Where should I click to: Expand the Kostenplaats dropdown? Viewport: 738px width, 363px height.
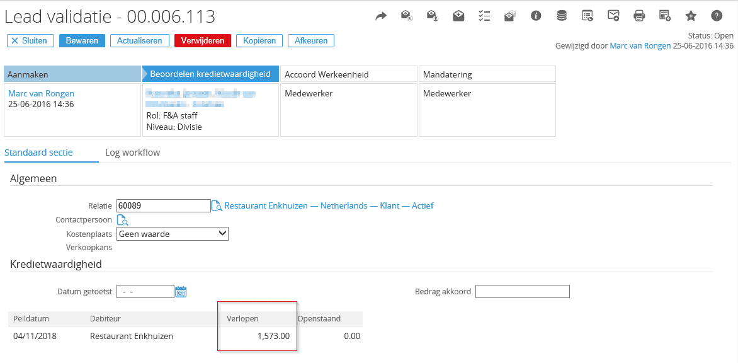173,234
